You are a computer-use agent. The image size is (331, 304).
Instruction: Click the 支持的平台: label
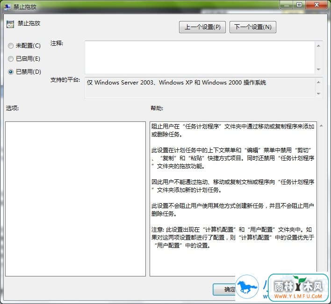[x=65, y=80]
